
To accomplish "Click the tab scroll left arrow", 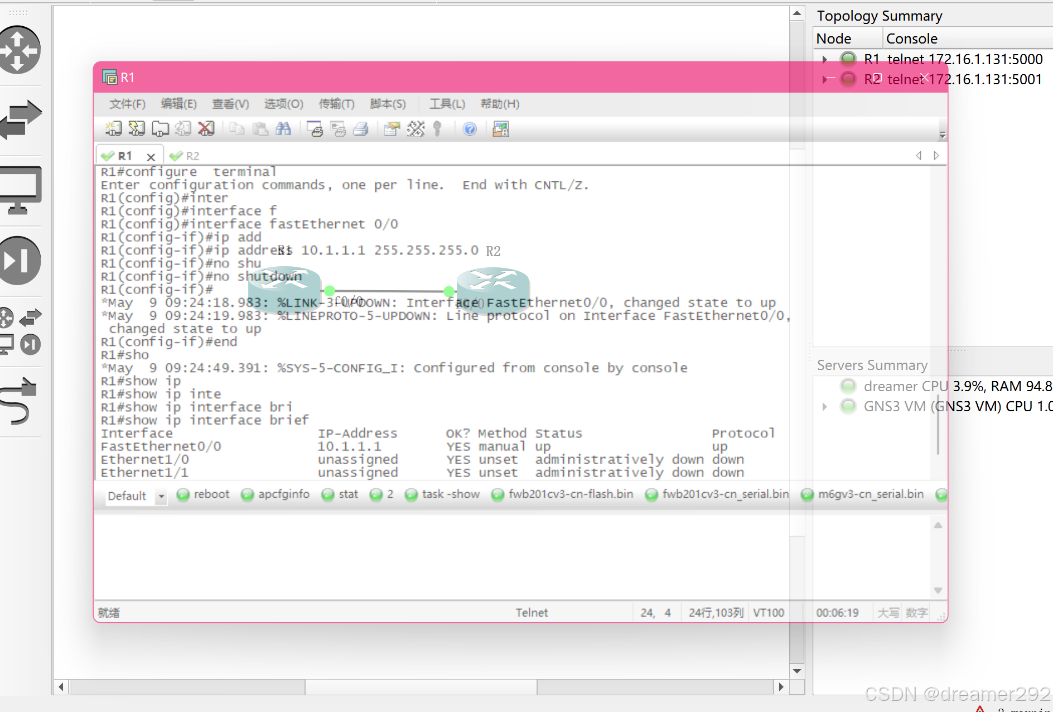I will pyautogui.click(x=918, y=156).
